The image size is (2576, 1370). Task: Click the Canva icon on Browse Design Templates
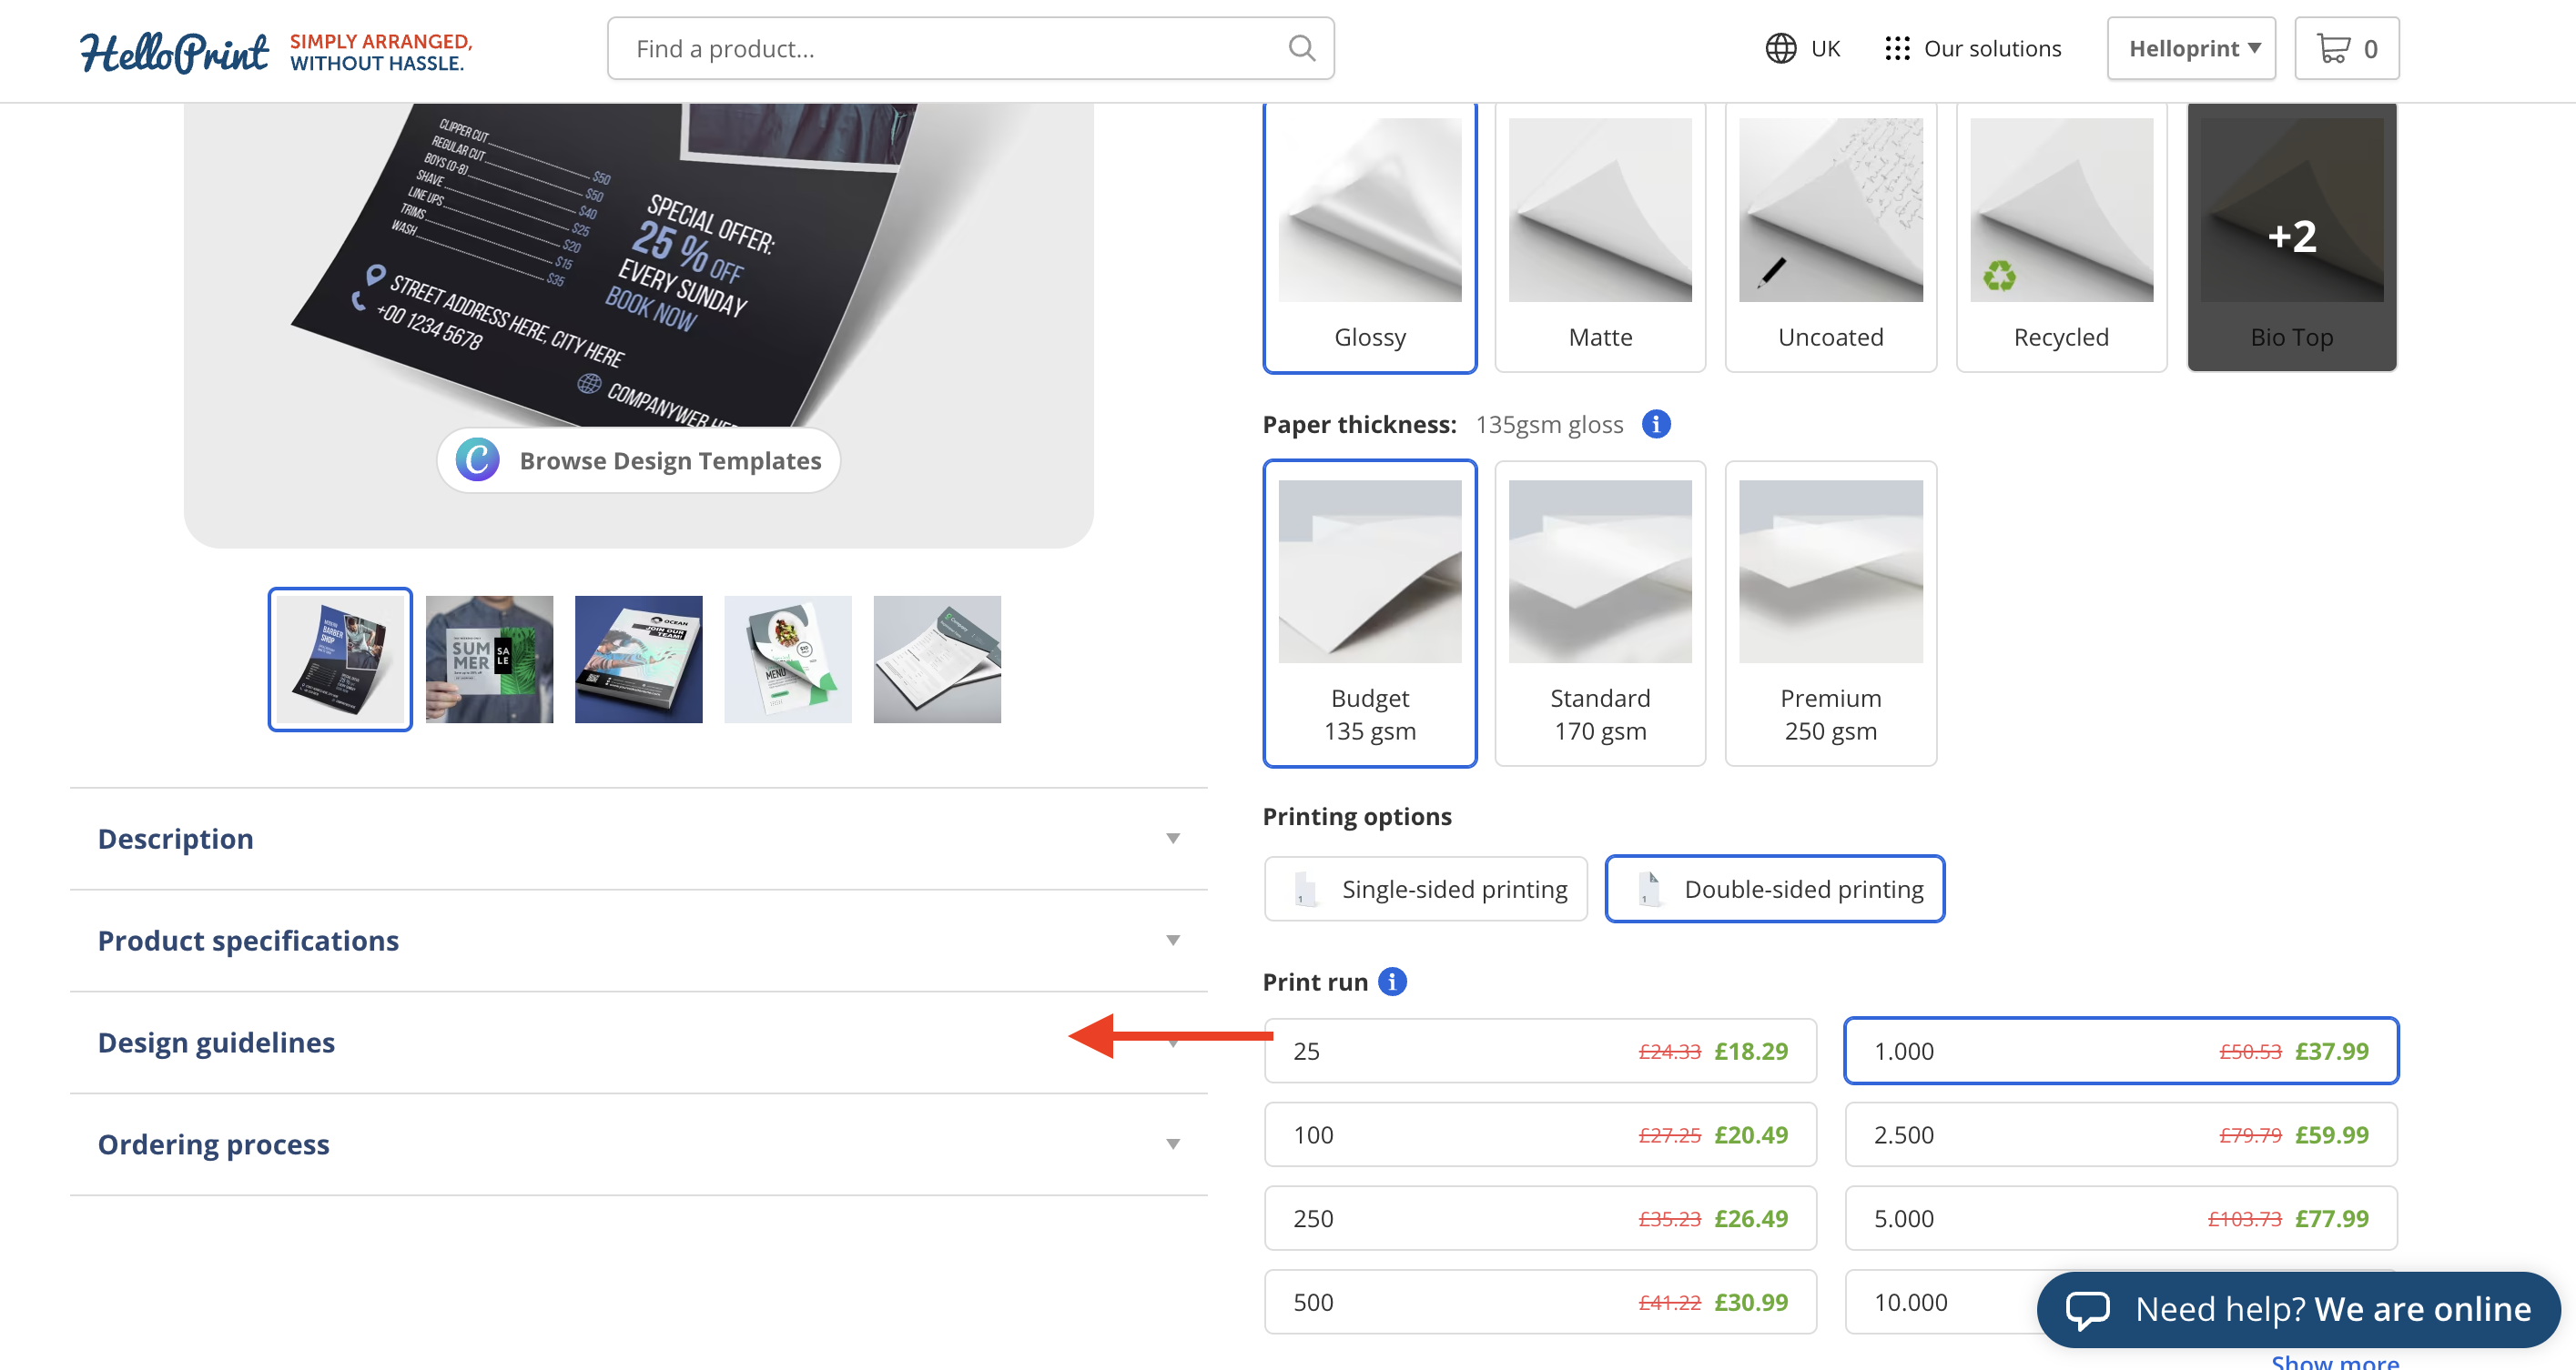tap(478, 459)
